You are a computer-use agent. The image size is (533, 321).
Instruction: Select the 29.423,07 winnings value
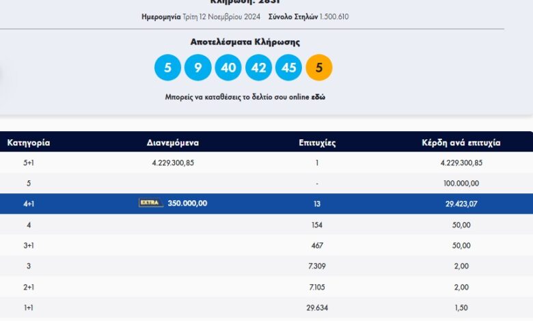coord(461,204)
